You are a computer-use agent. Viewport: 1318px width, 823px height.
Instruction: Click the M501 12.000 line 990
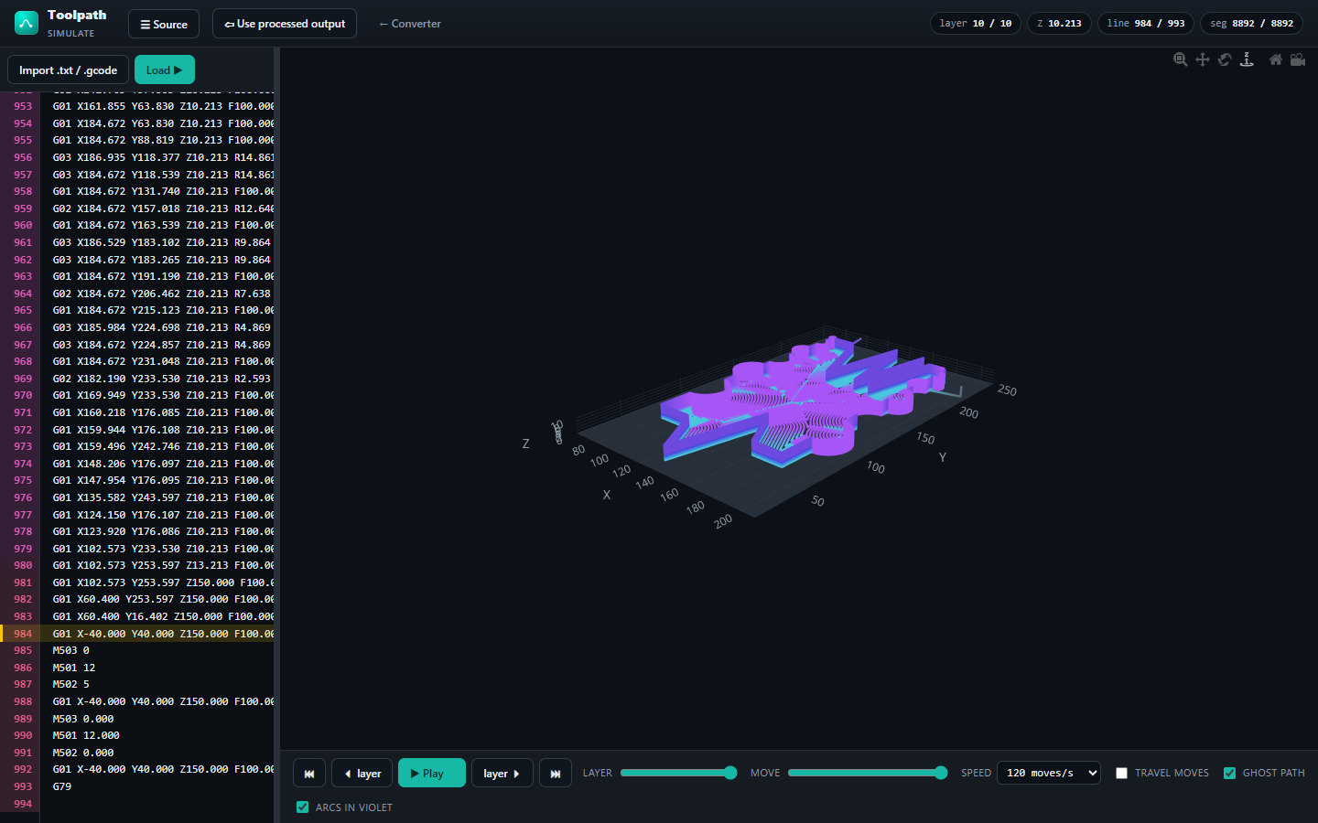[x=86, y=735]
